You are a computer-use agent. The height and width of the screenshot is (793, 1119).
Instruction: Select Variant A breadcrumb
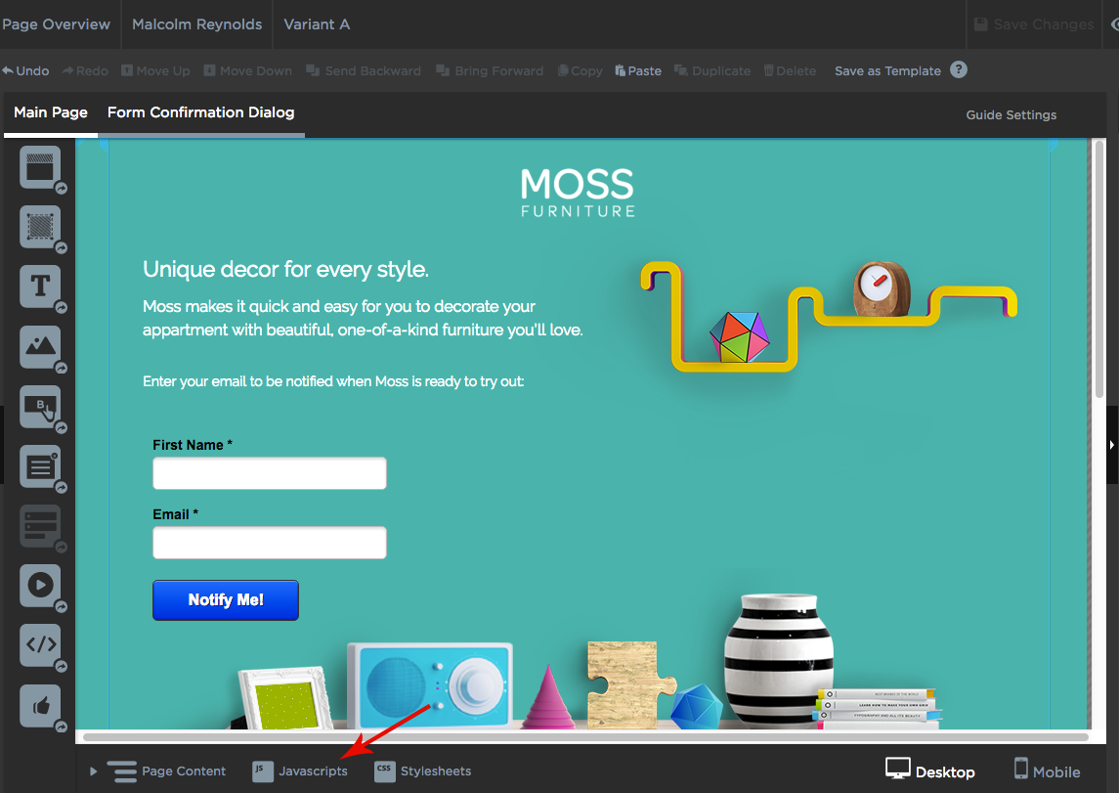point(317,24)
